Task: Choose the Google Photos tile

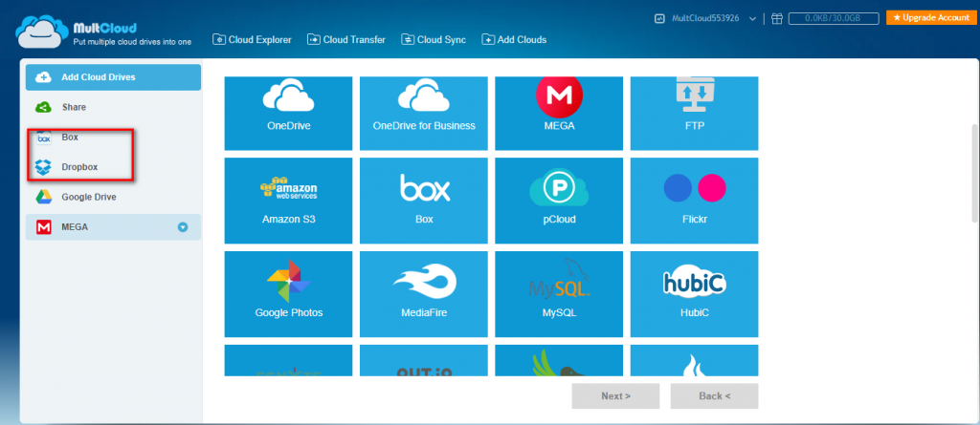Action: point(288,294)
